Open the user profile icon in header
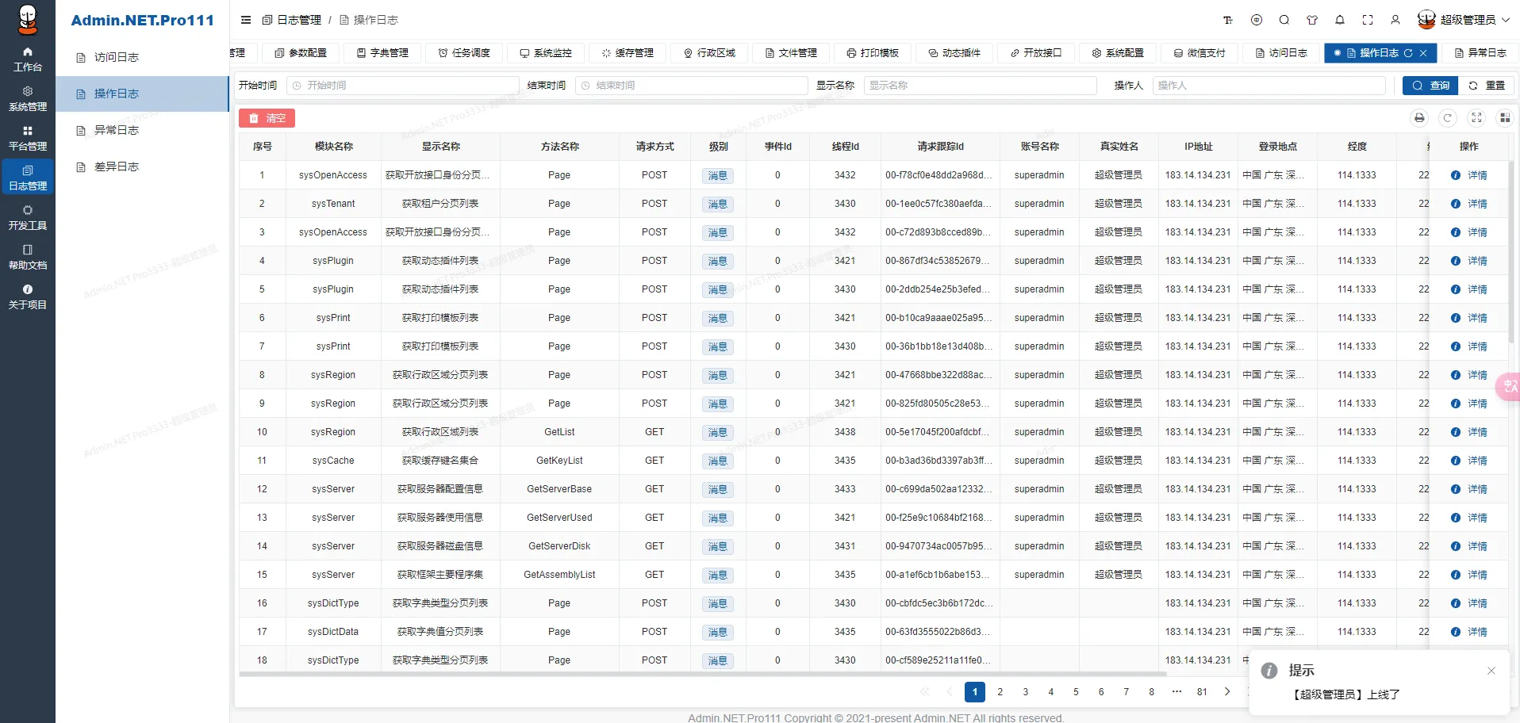1520x723 pixels. [1395, 20]
